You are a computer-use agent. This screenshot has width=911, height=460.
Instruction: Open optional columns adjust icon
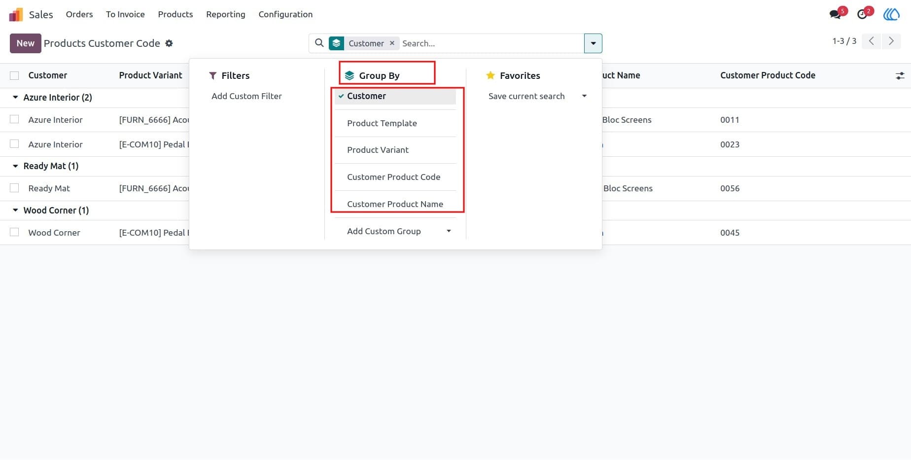click(900, 75)
